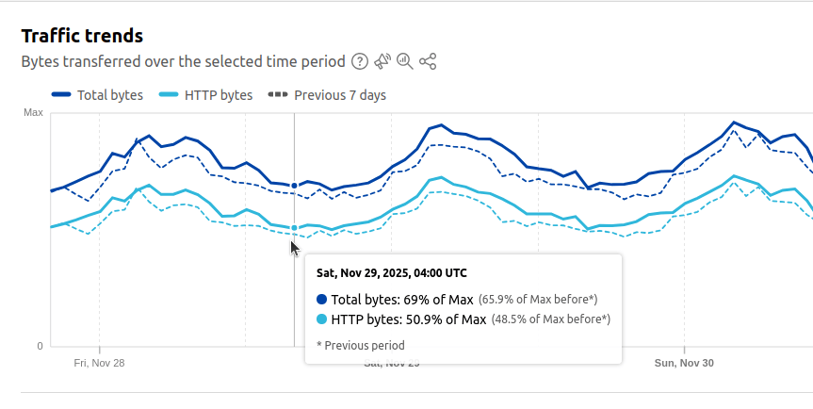Viewport: 813px width, 409px height.
Task: Click the Traffic trends heading
Action: point(82,37)
